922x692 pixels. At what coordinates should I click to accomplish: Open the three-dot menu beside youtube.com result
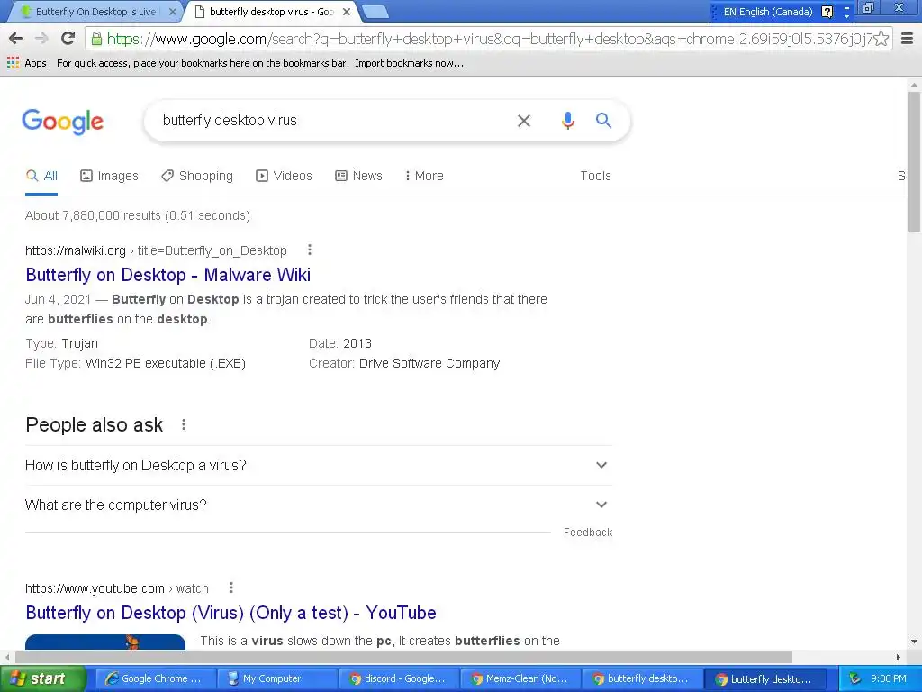(231, 587)
